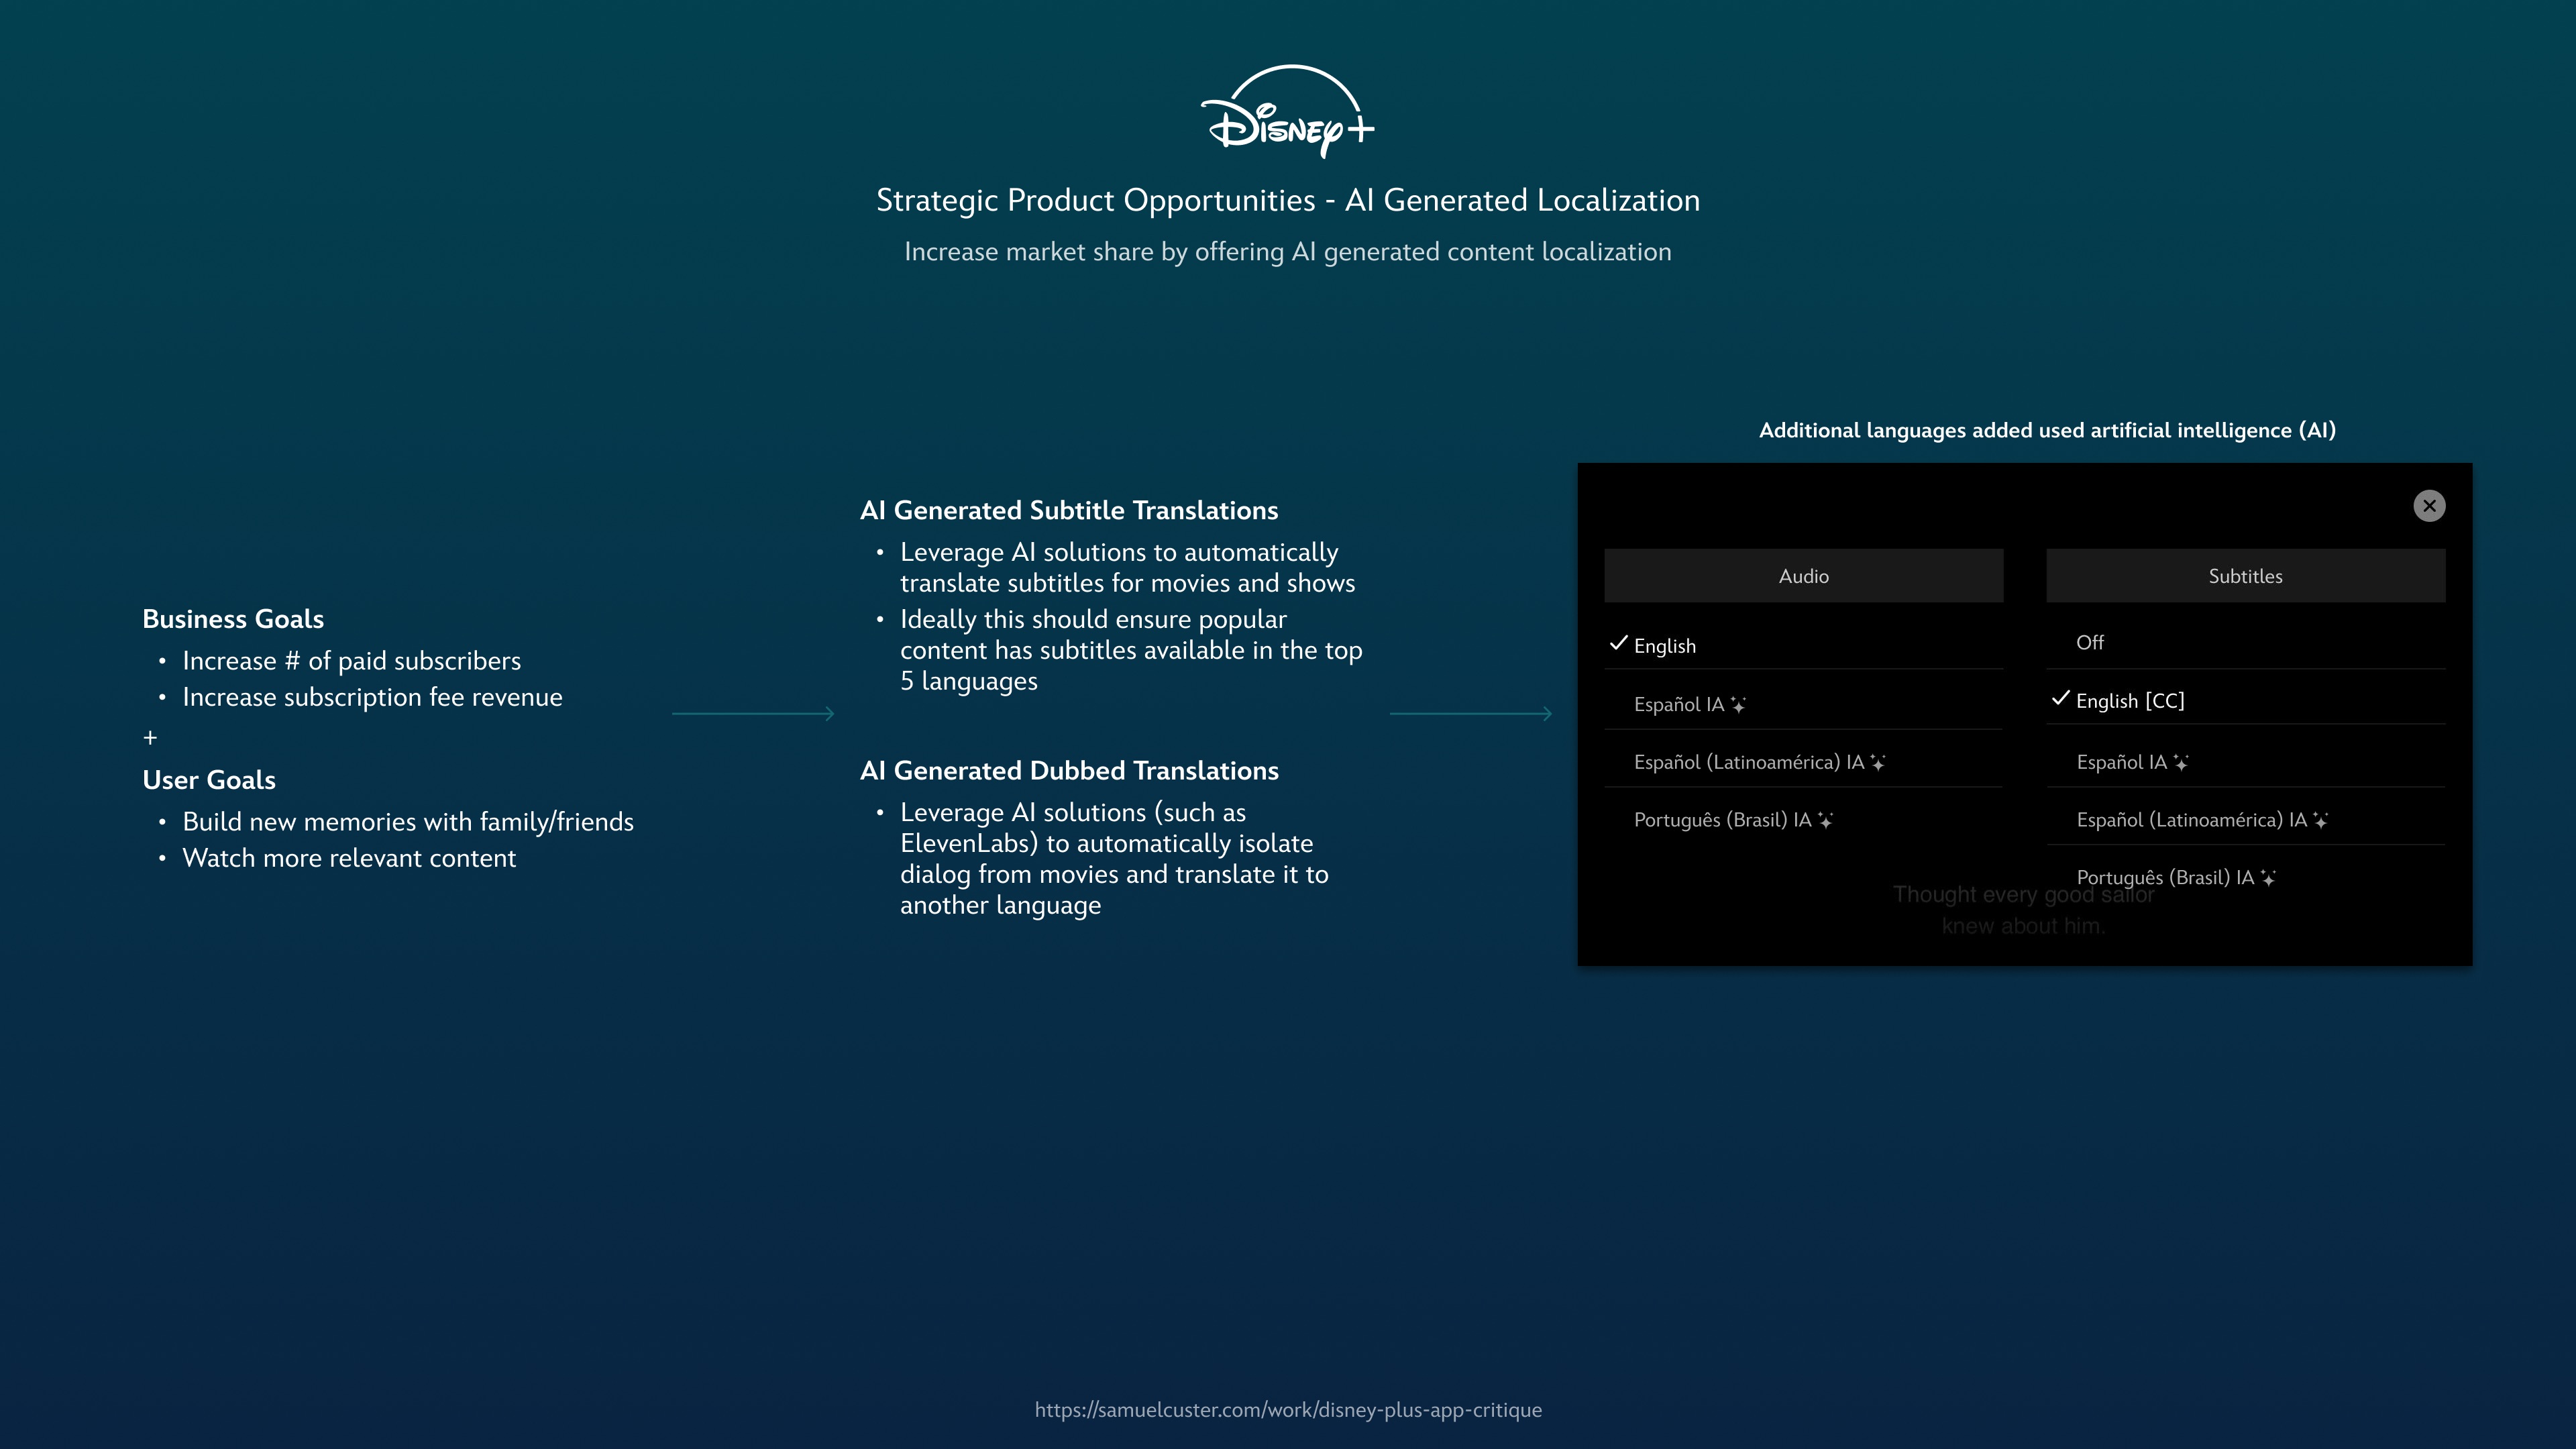This screenshot has width=2576, height=1449.
Task: Pick Português (Brasil) IA audio track
Action: coord(1722,820)
